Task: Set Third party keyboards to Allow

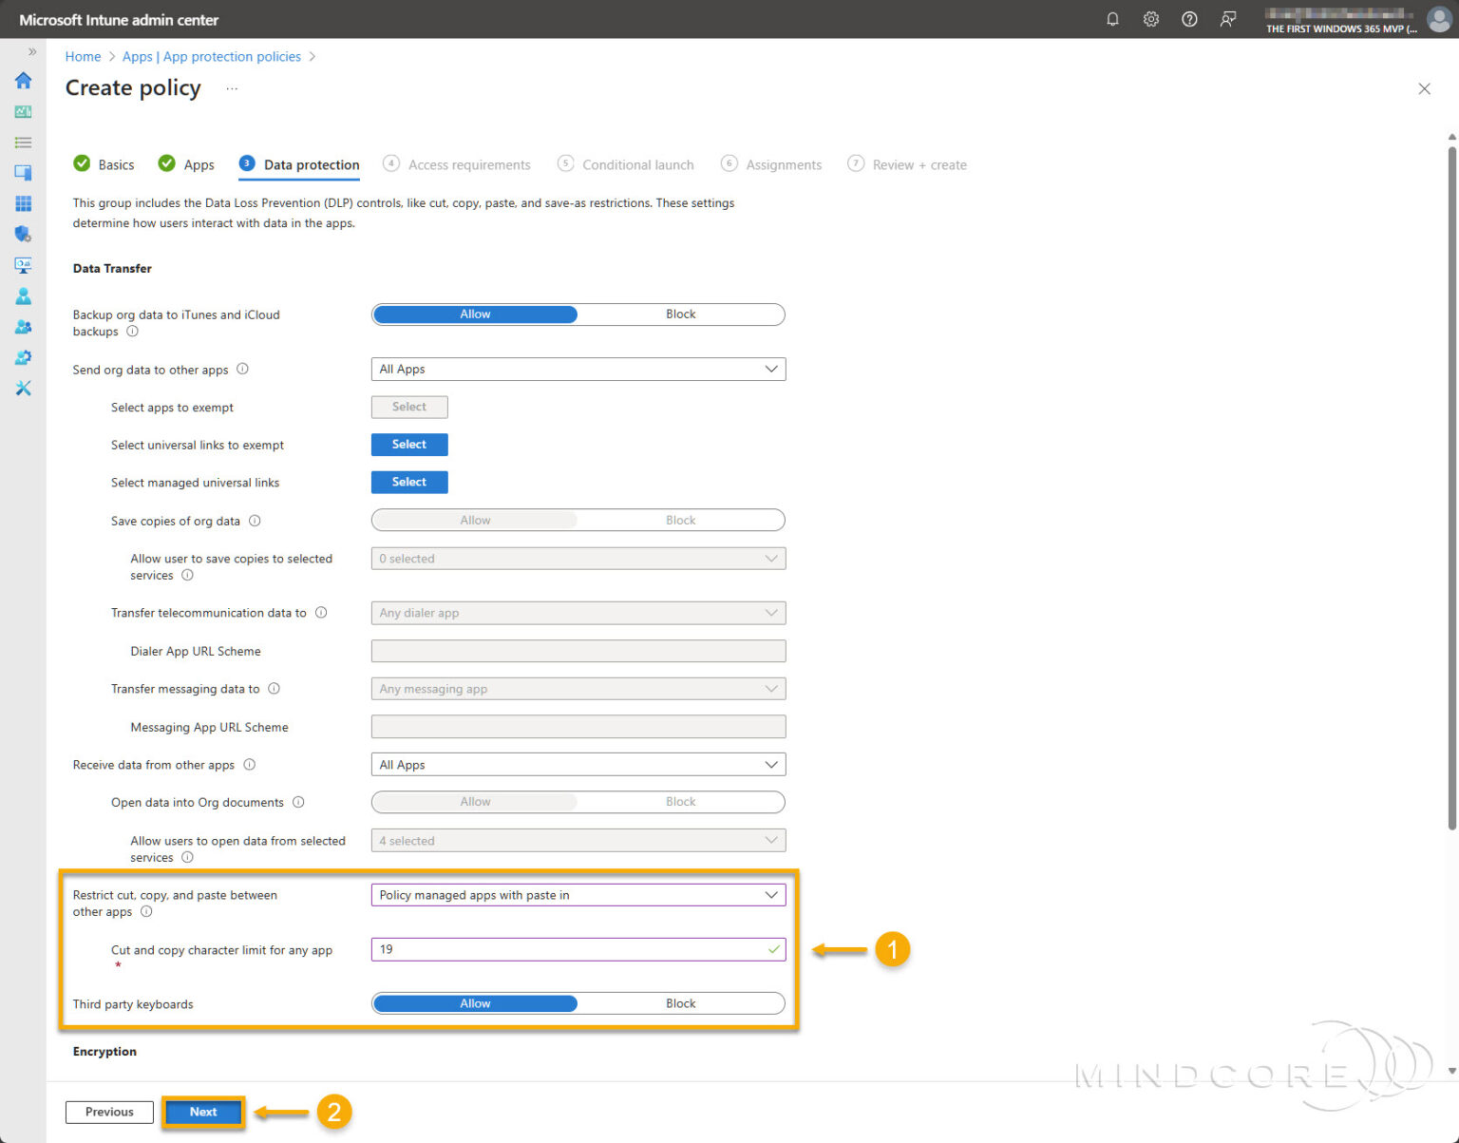Action: click(x=475, y=1003)
